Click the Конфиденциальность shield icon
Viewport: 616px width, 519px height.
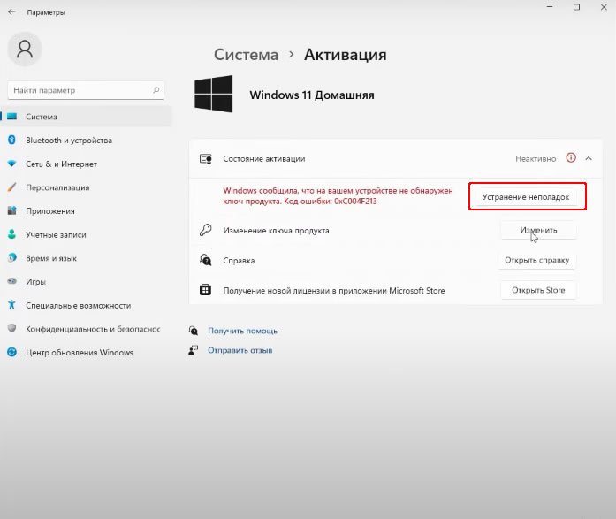[x=12, y=328]
